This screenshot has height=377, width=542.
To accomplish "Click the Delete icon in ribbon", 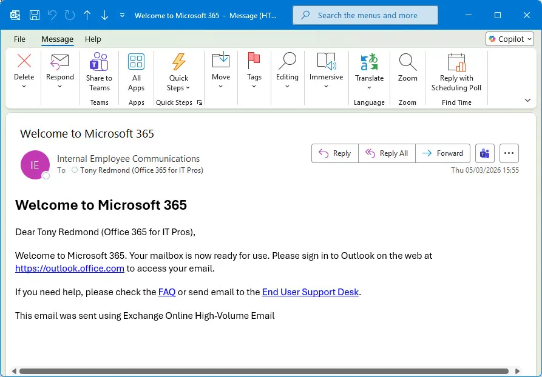I will [24, 61].
